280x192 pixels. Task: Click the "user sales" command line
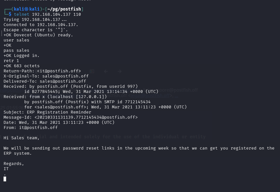click(16, 40)
